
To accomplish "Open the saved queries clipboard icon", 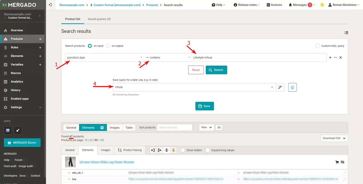I will [292, 87].
